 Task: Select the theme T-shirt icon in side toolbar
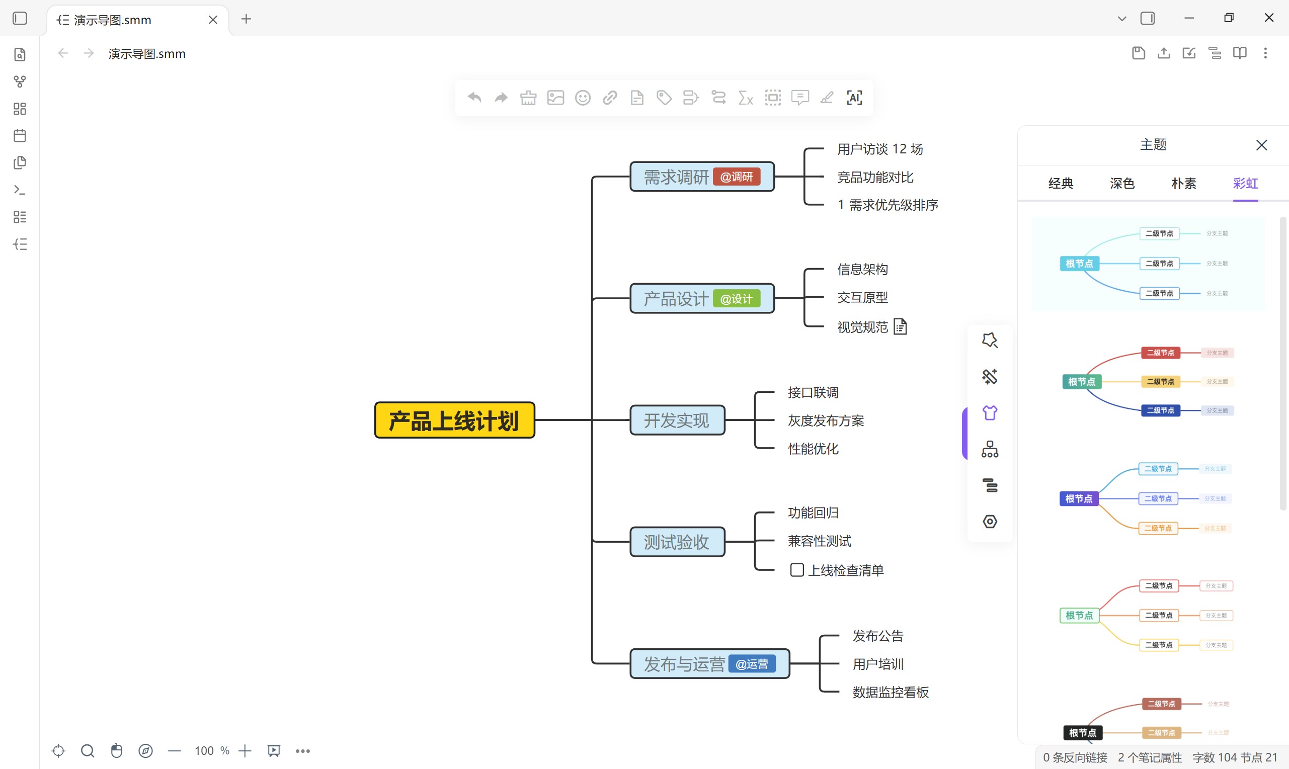click(x=990, y=413)
